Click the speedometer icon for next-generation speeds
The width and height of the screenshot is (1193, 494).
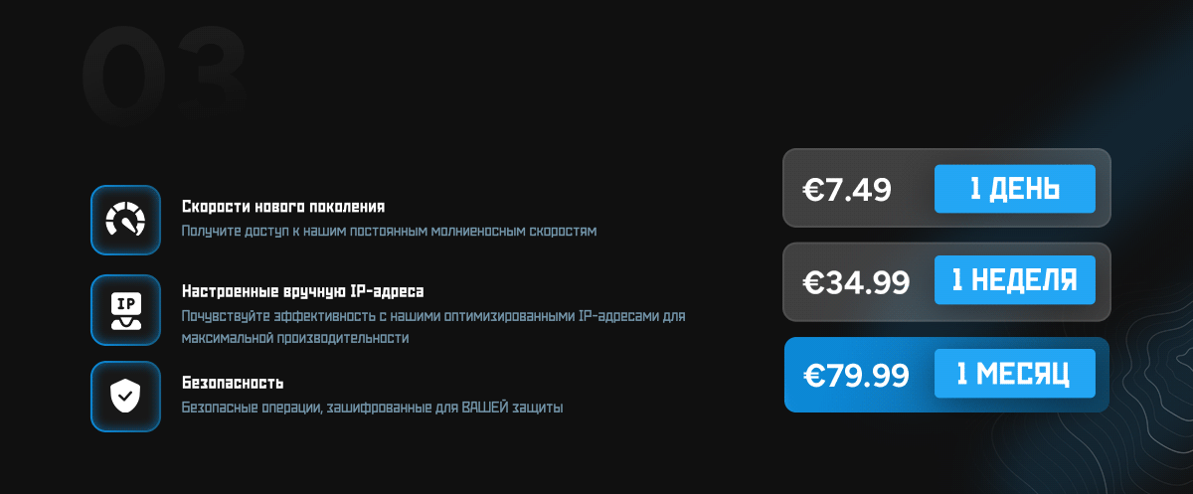[x=125, y=220]
